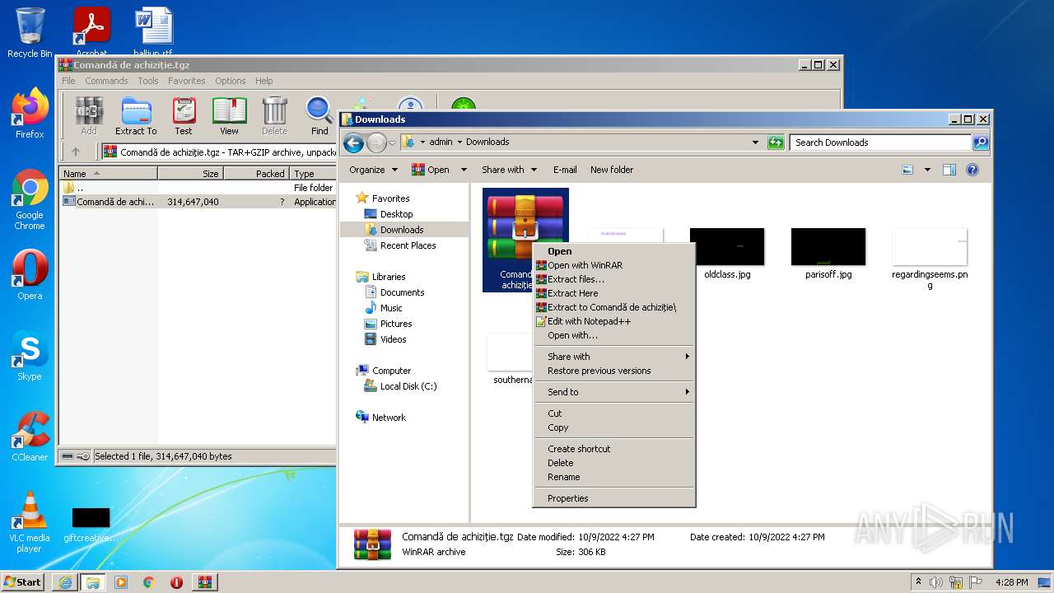The width and height of the screenshot is (1054, 593).
Task: Open Google Chrome desktop shortcut
Action: click(x=30, y=200)
